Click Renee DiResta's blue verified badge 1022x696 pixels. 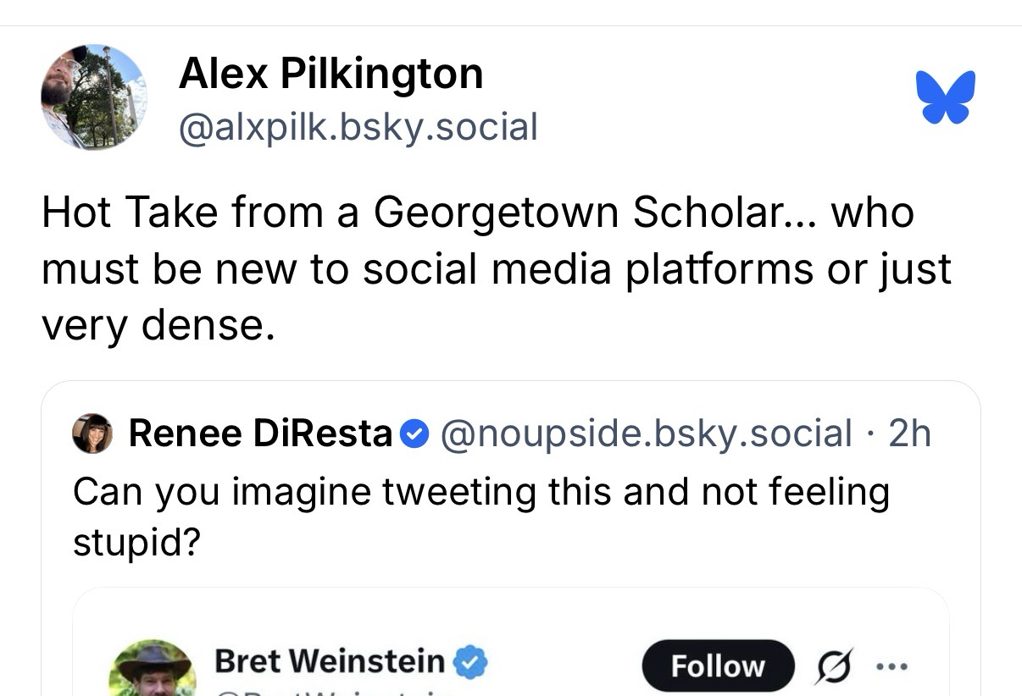click(414, 434)
